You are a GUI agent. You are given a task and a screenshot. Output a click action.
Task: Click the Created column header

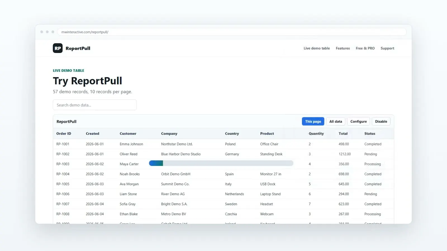click(92, 134)
